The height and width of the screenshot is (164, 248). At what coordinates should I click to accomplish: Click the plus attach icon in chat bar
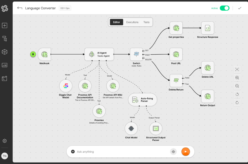click(x=73, y=152)
